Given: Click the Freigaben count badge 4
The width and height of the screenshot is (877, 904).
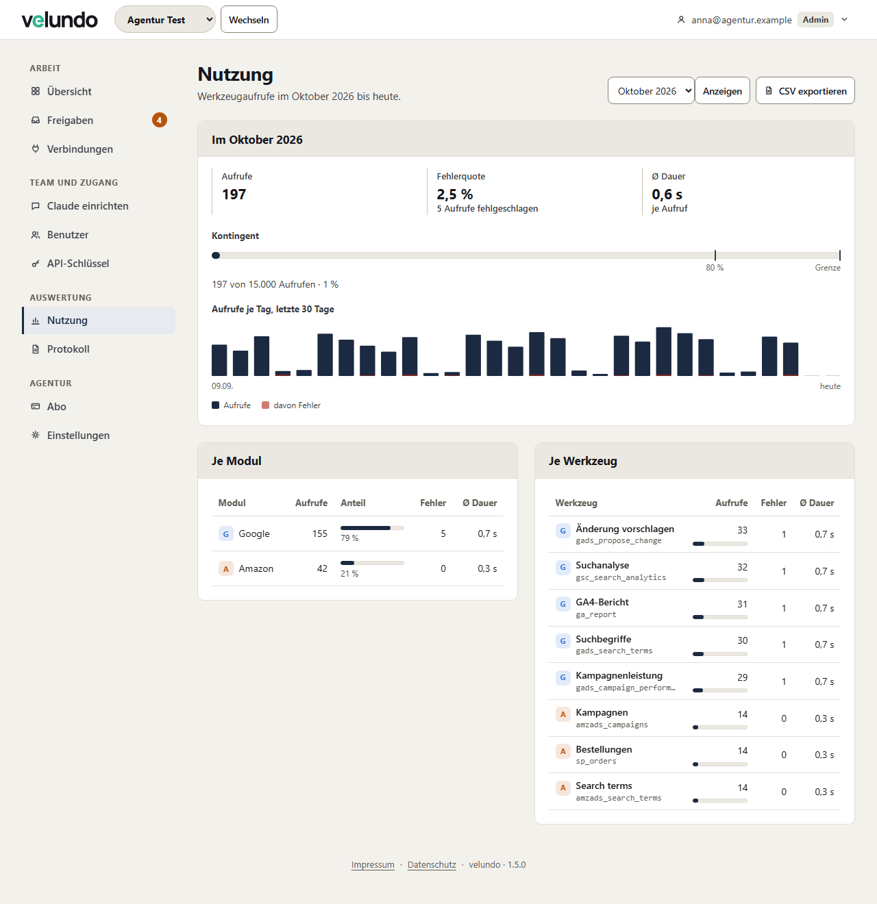Looking at the screenshot, I should pos(160,120).
